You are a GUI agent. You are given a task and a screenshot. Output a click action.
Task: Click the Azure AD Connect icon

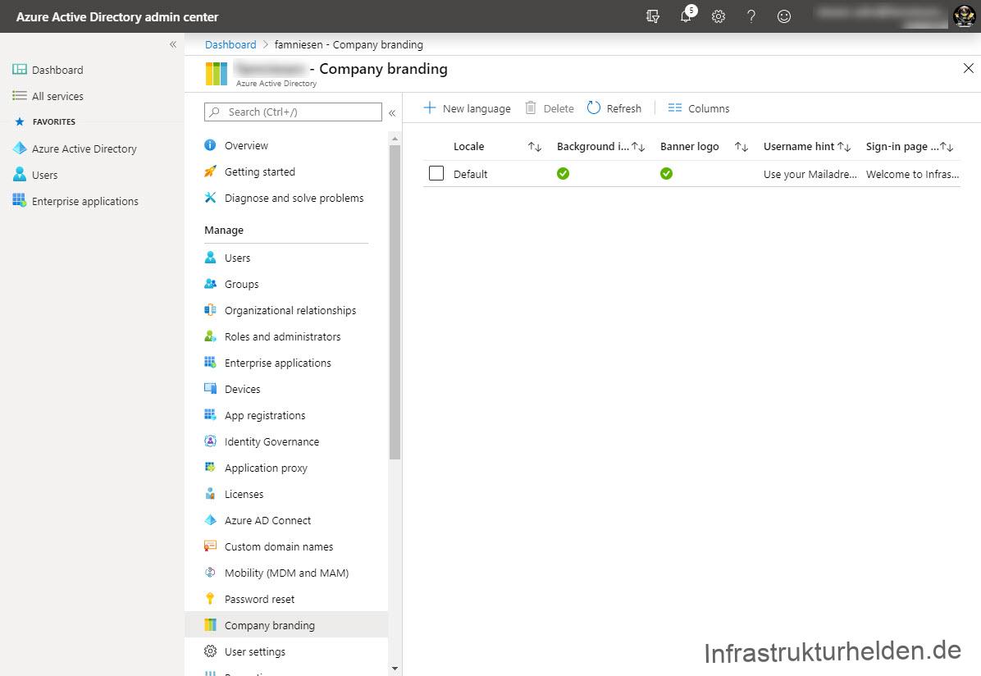pos(210,520)
